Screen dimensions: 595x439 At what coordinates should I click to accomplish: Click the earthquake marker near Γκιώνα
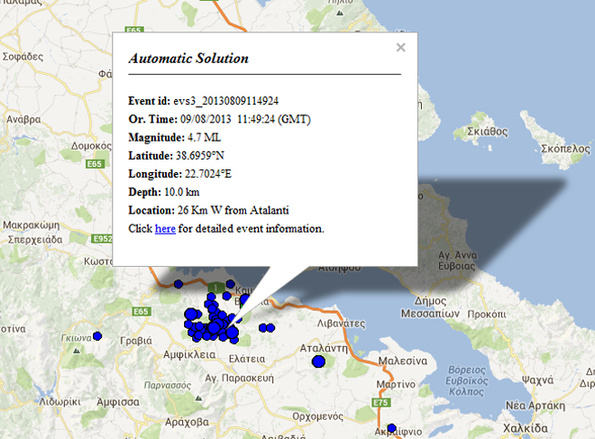97,336
